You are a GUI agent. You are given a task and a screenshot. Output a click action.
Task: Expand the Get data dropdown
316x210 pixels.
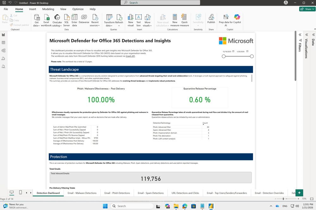pos(37,25)
